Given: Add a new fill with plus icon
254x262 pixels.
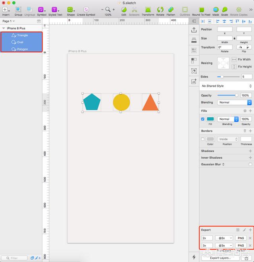Looking at the screenshot, I should click(x=250, y=111).
